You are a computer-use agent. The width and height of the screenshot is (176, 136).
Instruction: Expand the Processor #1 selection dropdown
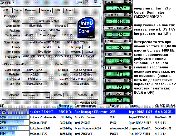48,95
